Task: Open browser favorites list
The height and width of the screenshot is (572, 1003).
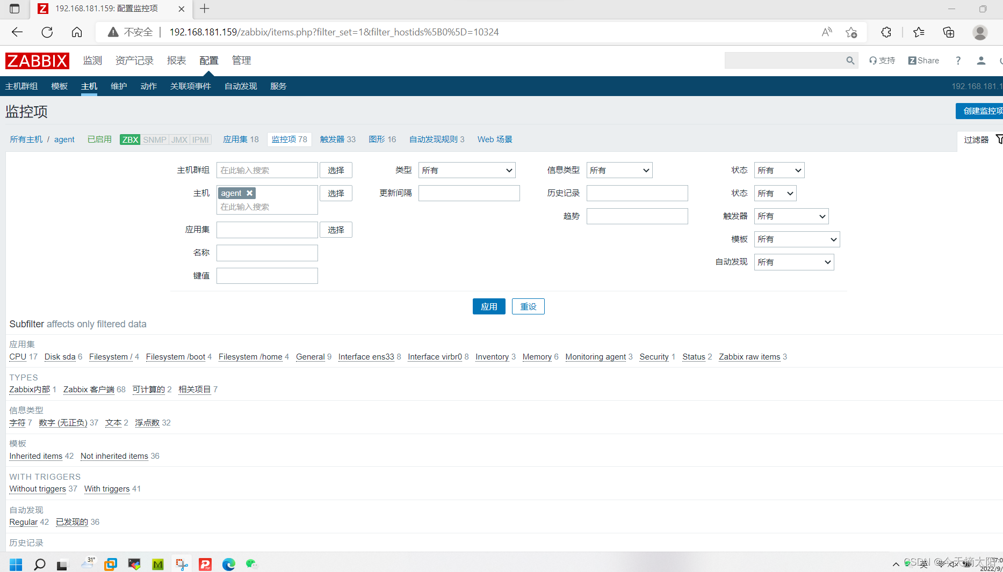Action: tap(919, 32)
